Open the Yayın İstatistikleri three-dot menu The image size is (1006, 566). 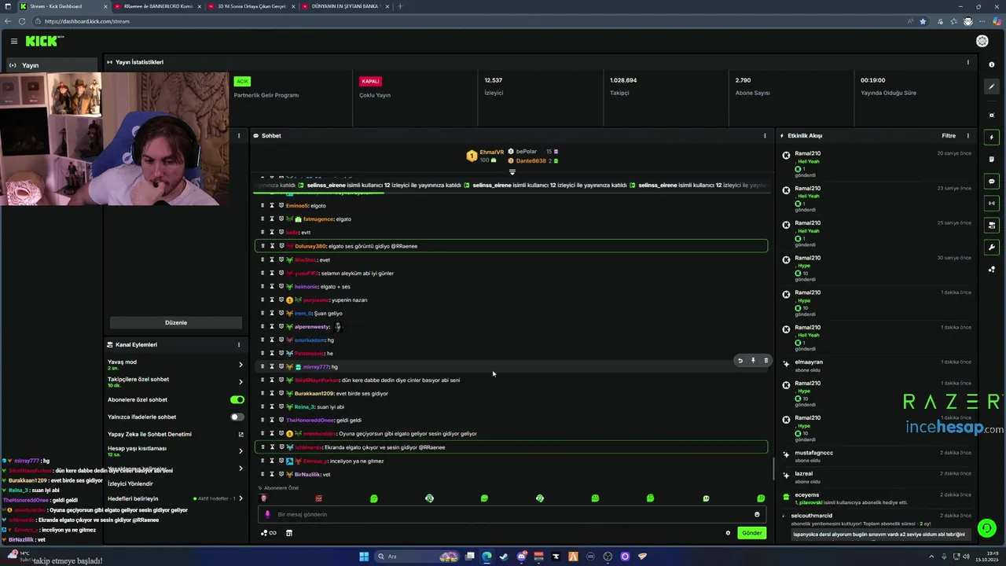[x=968, y=62]
